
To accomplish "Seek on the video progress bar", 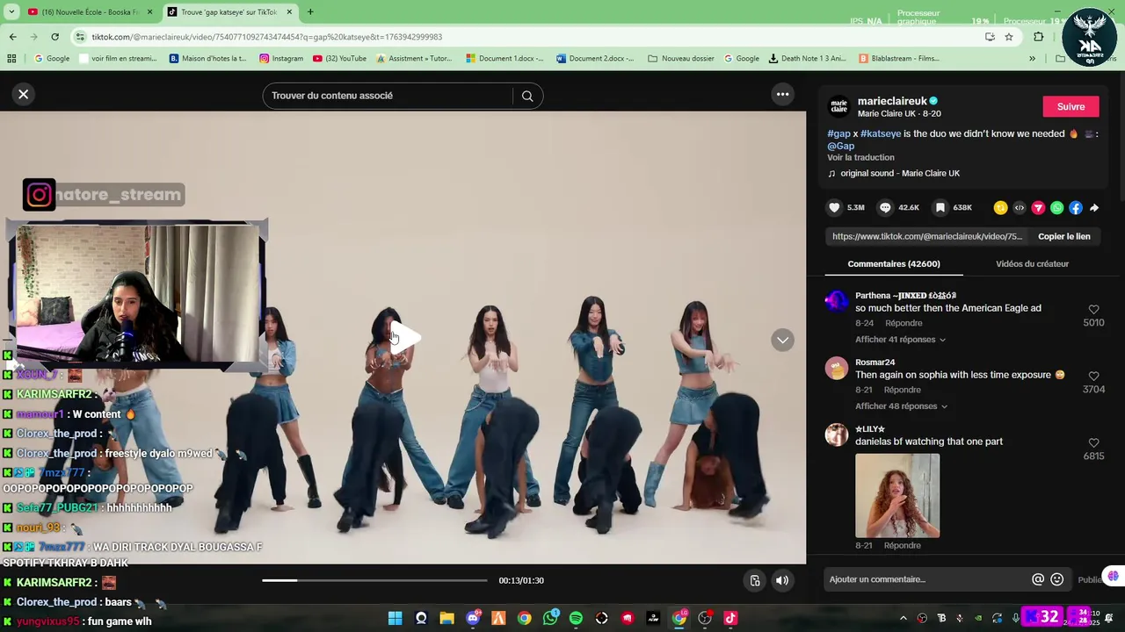I will [374, 580].
